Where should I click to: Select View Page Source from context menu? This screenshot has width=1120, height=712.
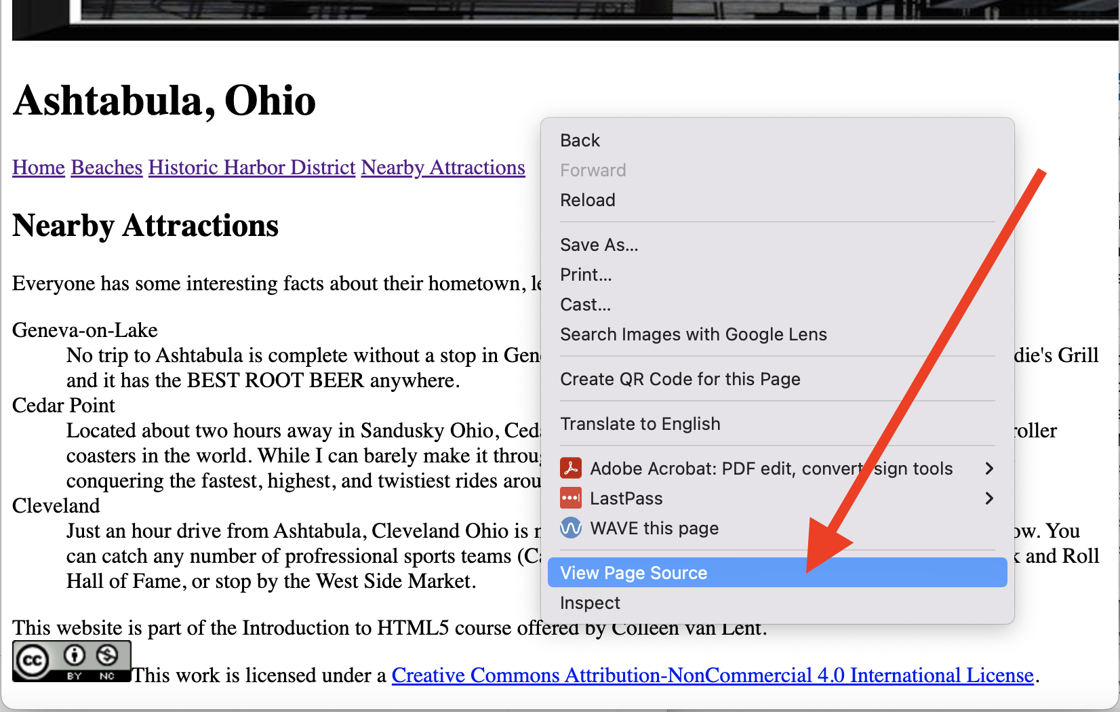633,573
